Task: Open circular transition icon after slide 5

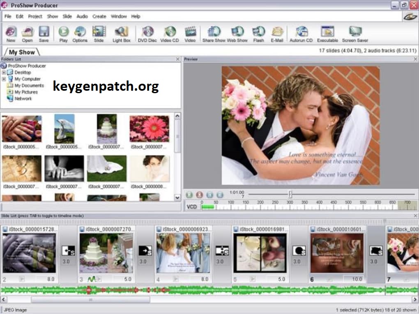Action: pos(299,251)
